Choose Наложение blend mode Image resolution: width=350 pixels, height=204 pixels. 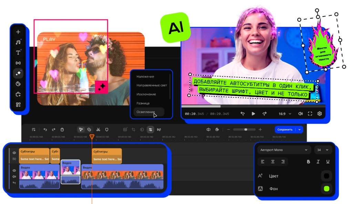tap(145, 76)
